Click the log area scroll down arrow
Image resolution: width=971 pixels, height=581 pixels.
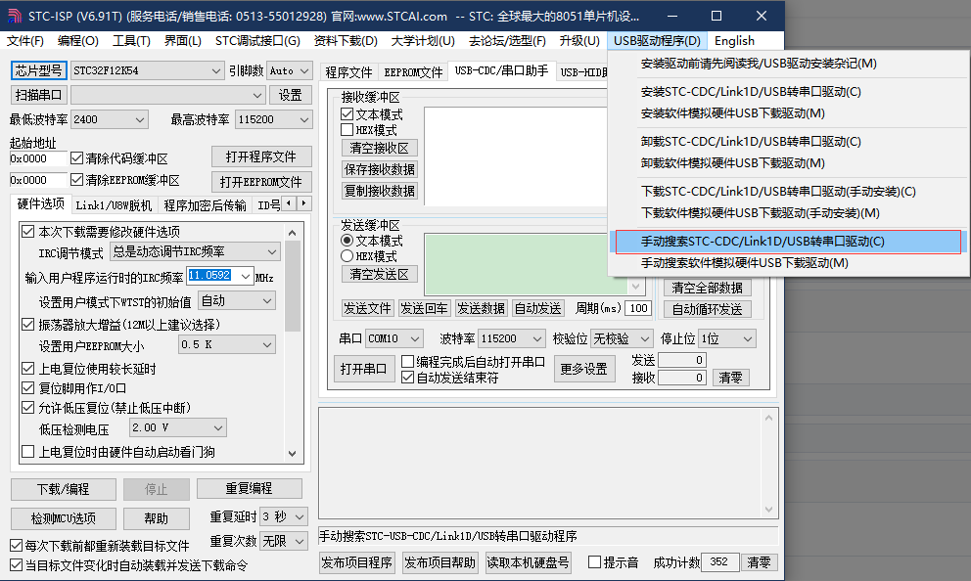[768, 510]
